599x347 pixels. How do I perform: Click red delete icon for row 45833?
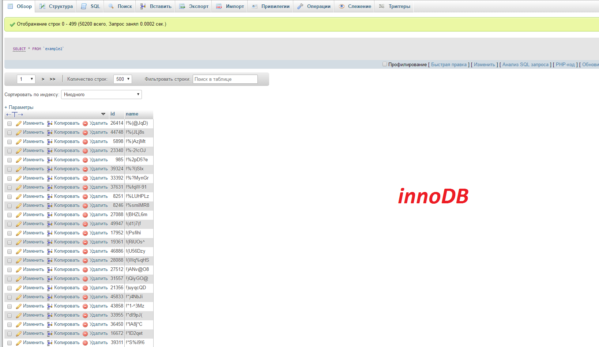coord(85,297)
